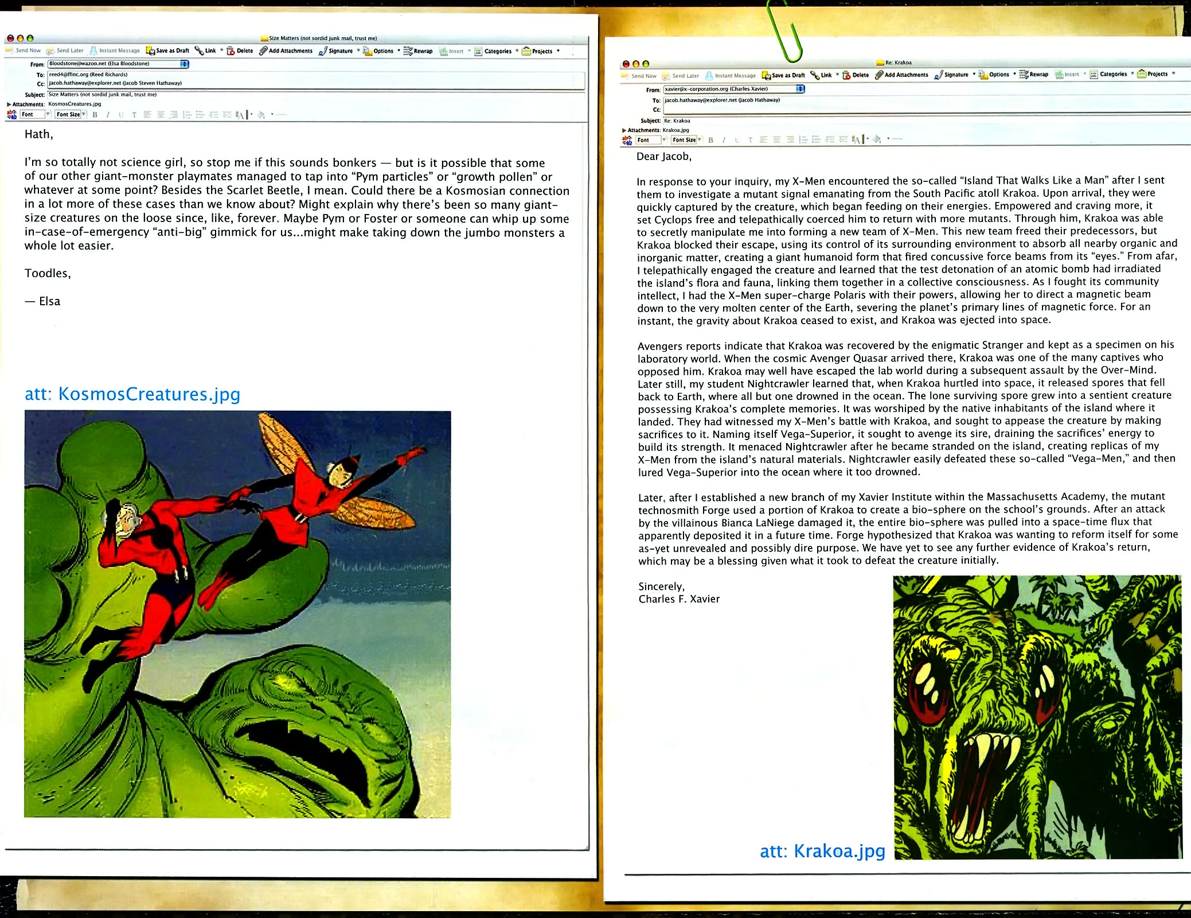This screenshot has height=918, width=1191.
Task: Expand Attachments triangle in Re: Krakoa window
Action: [x=624, y=130]
